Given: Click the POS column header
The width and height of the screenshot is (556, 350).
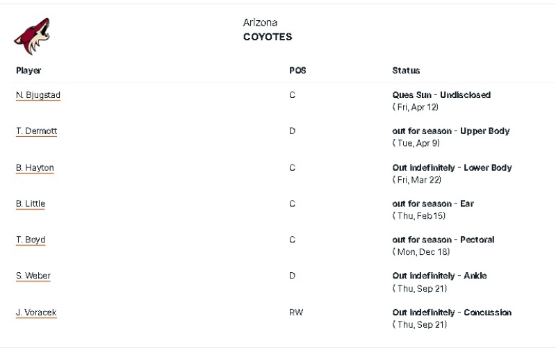Looking at the screenshot, I should (297, 71).
